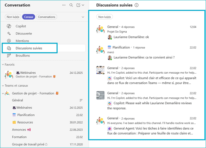Toggle the Conversations filter pill
The image size is (206, 148).
(x=46, y=17)
